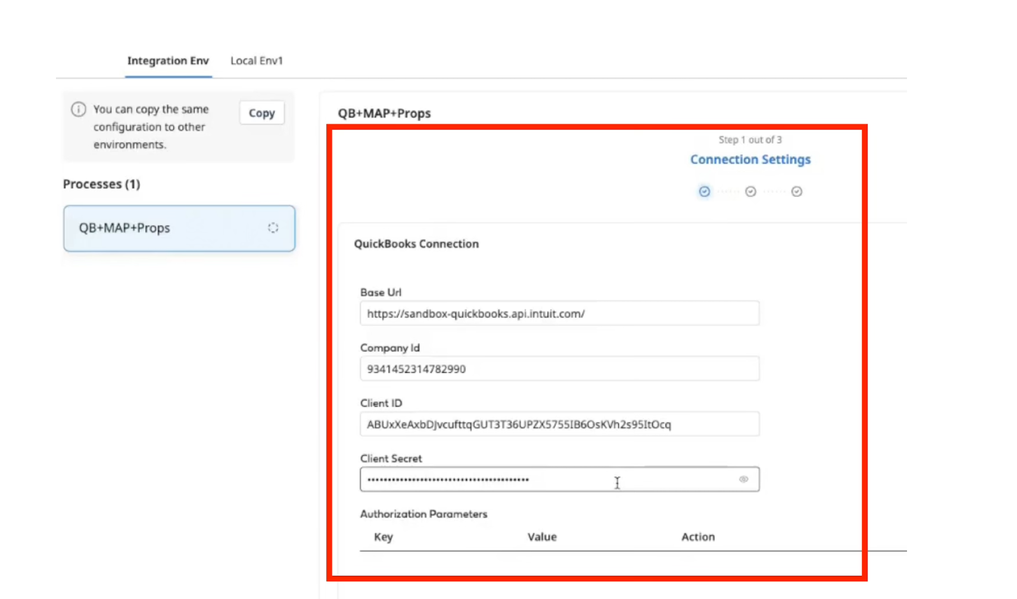
Task: Select the second step circle in the progress indicator
Action: (750, 191)
